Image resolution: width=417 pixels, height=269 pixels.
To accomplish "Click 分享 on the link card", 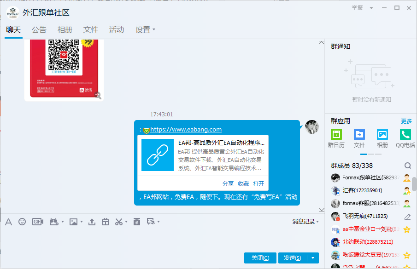I will 228,183.
